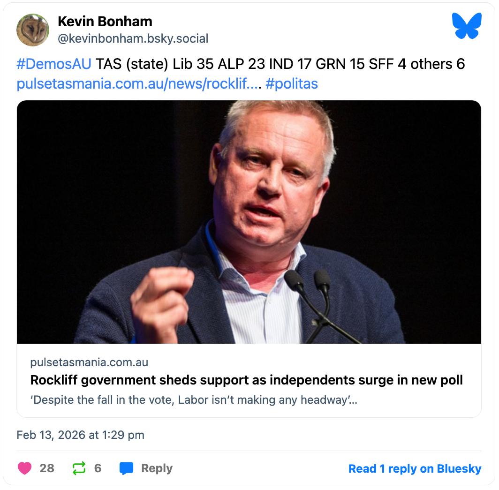
Task: Click the poll results text in the post
Action: [x=280, y=64]
